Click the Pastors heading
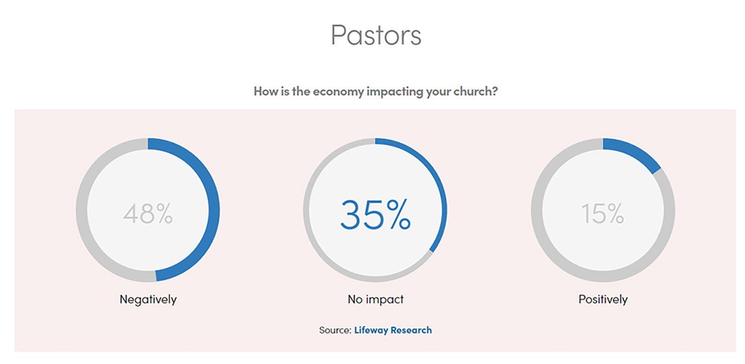 pyautogui.click(x=376, y=35)
